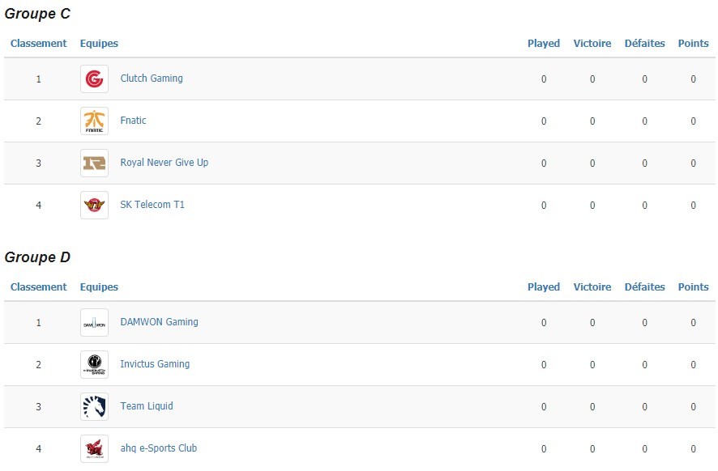Click the ahq e-Sports Club logo
Viewport: 718px width, 471px height.
[x=94, y=448]
